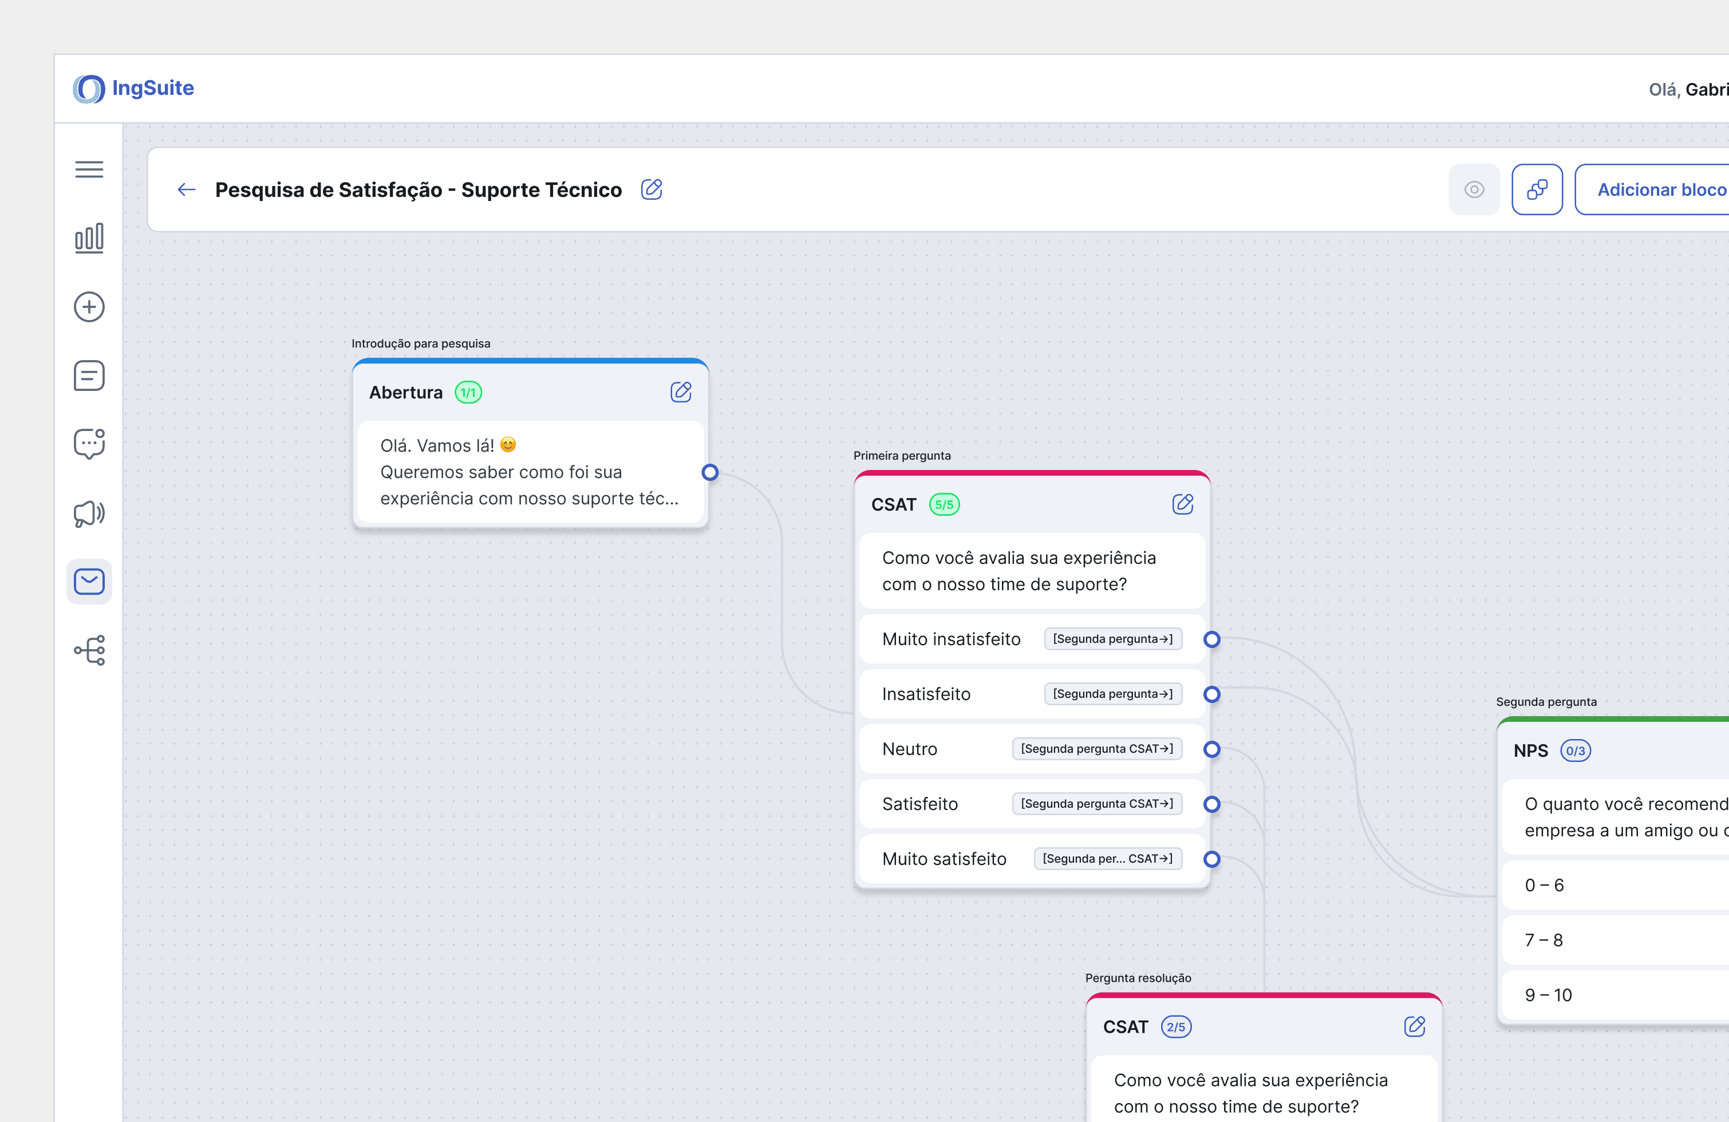The height and width of the screenshot is (1122, 1729).
Task: Open the megaphone campaigns icon
Action: [89, 513]
